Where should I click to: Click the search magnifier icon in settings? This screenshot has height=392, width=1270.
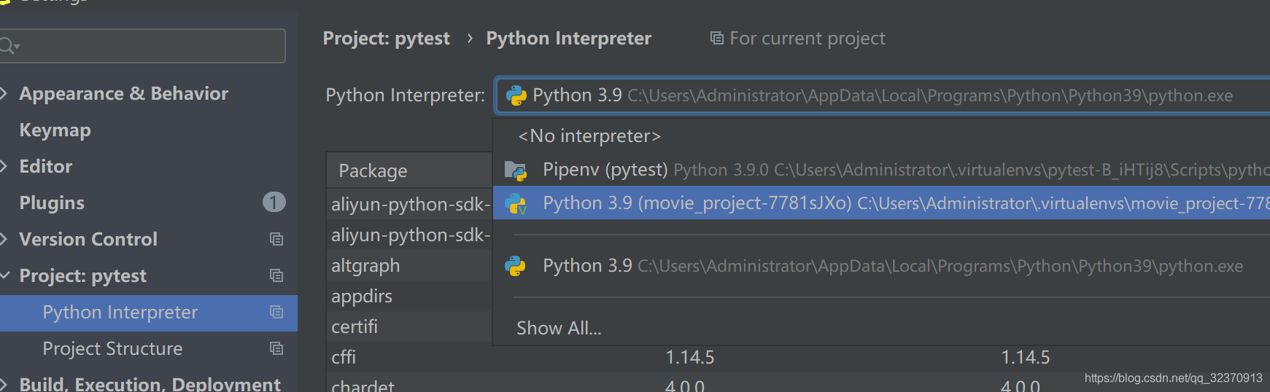coord(9,47)
